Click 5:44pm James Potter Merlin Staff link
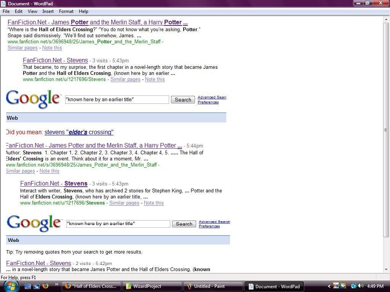Viewport: 390px width, 292px height. point(94,146)
